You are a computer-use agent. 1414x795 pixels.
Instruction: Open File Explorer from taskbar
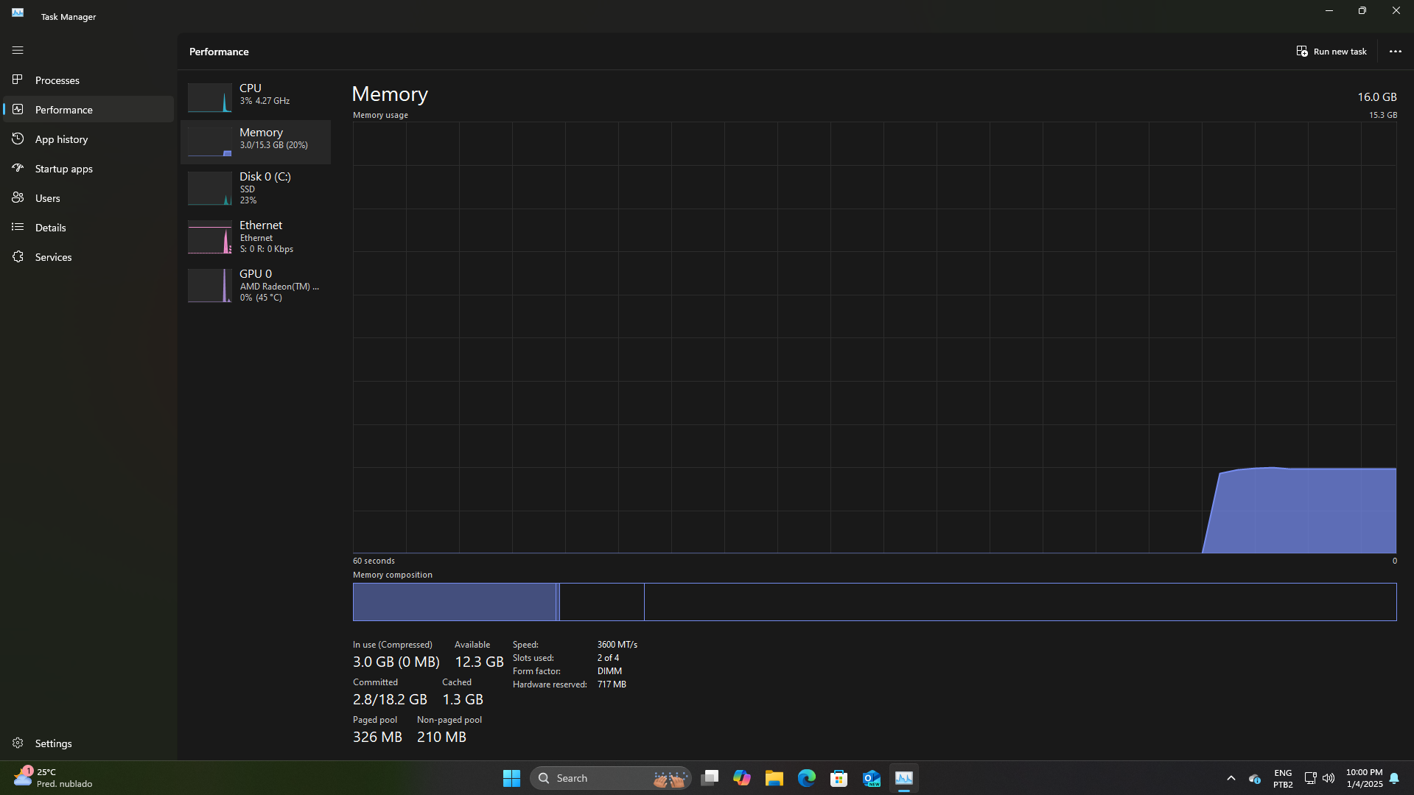[x=774, y=778]
